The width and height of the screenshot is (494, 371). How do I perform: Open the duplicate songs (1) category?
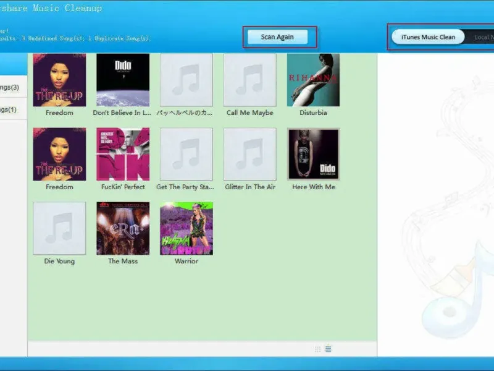12,109
